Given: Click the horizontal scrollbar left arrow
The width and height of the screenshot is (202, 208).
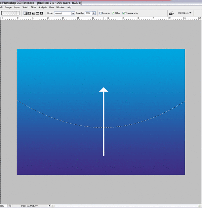Looking at the screenshot, I should [53, 206].
